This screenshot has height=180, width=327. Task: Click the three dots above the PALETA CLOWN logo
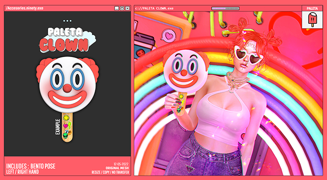coord(67,21)
